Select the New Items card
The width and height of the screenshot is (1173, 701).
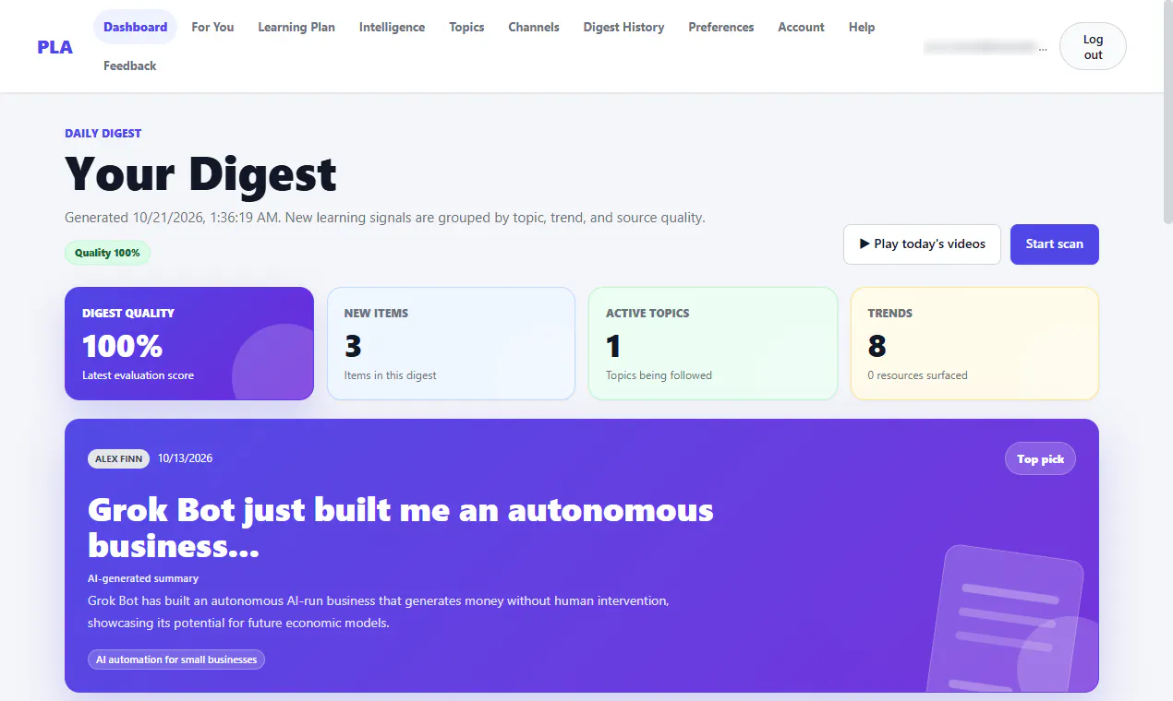coord(451,343)
